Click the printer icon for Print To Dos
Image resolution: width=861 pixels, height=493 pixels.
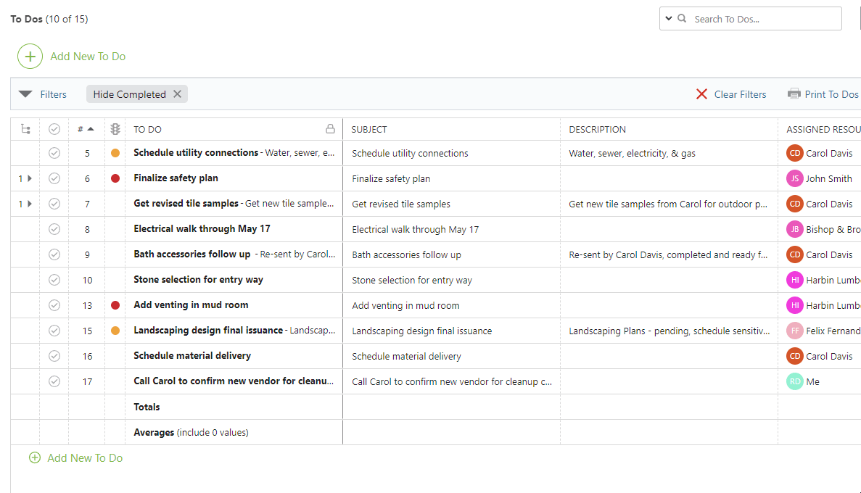[x=794, y=94]
